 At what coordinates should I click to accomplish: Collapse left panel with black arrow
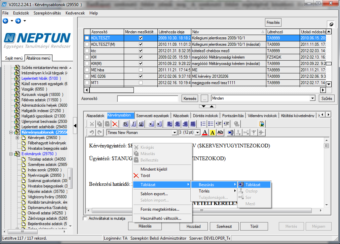click(x=75, y=126)
